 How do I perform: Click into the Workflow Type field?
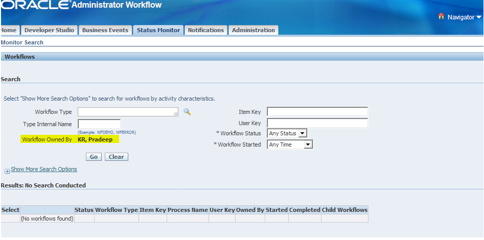point(128,112)
